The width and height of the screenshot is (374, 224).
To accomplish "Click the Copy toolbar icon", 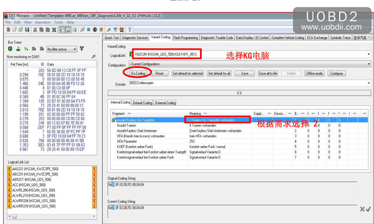I will pos(41,30).
